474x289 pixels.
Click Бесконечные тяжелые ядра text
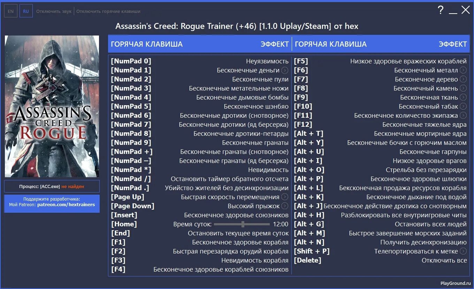coord(425,125)
